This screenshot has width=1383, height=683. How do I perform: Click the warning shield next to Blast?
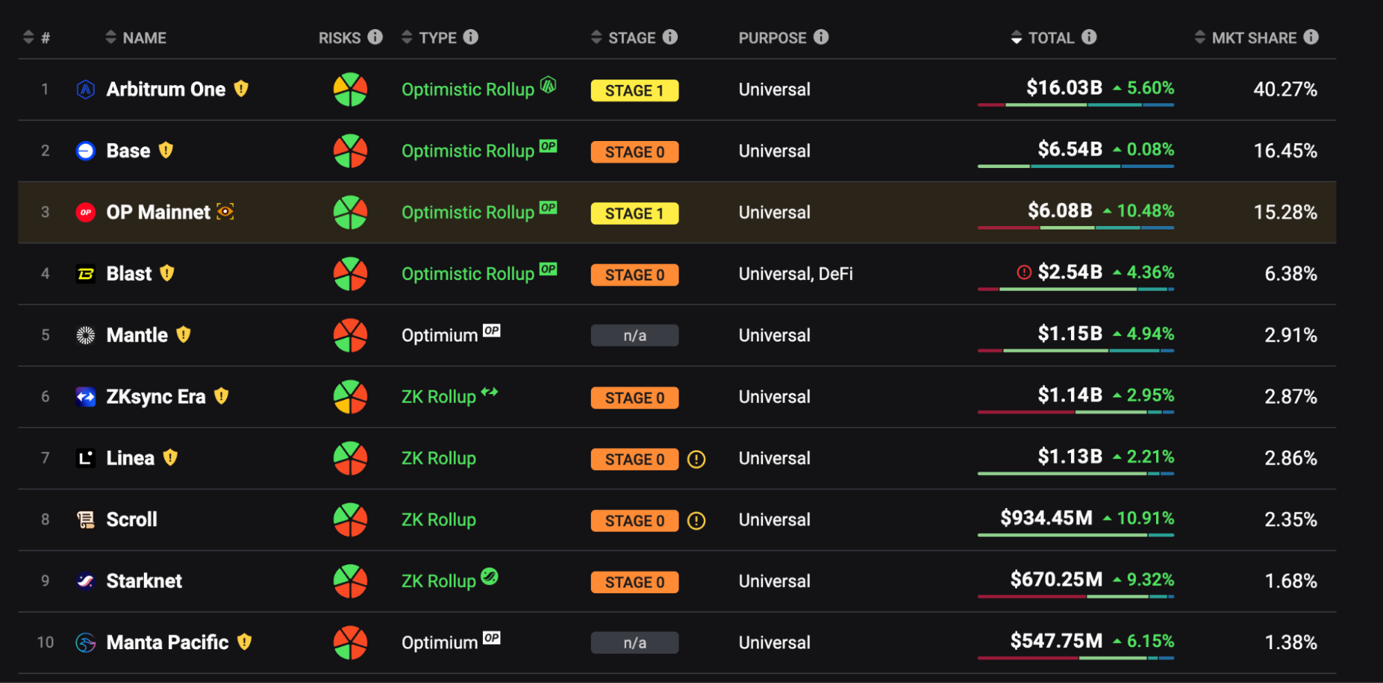pos(167,273)
